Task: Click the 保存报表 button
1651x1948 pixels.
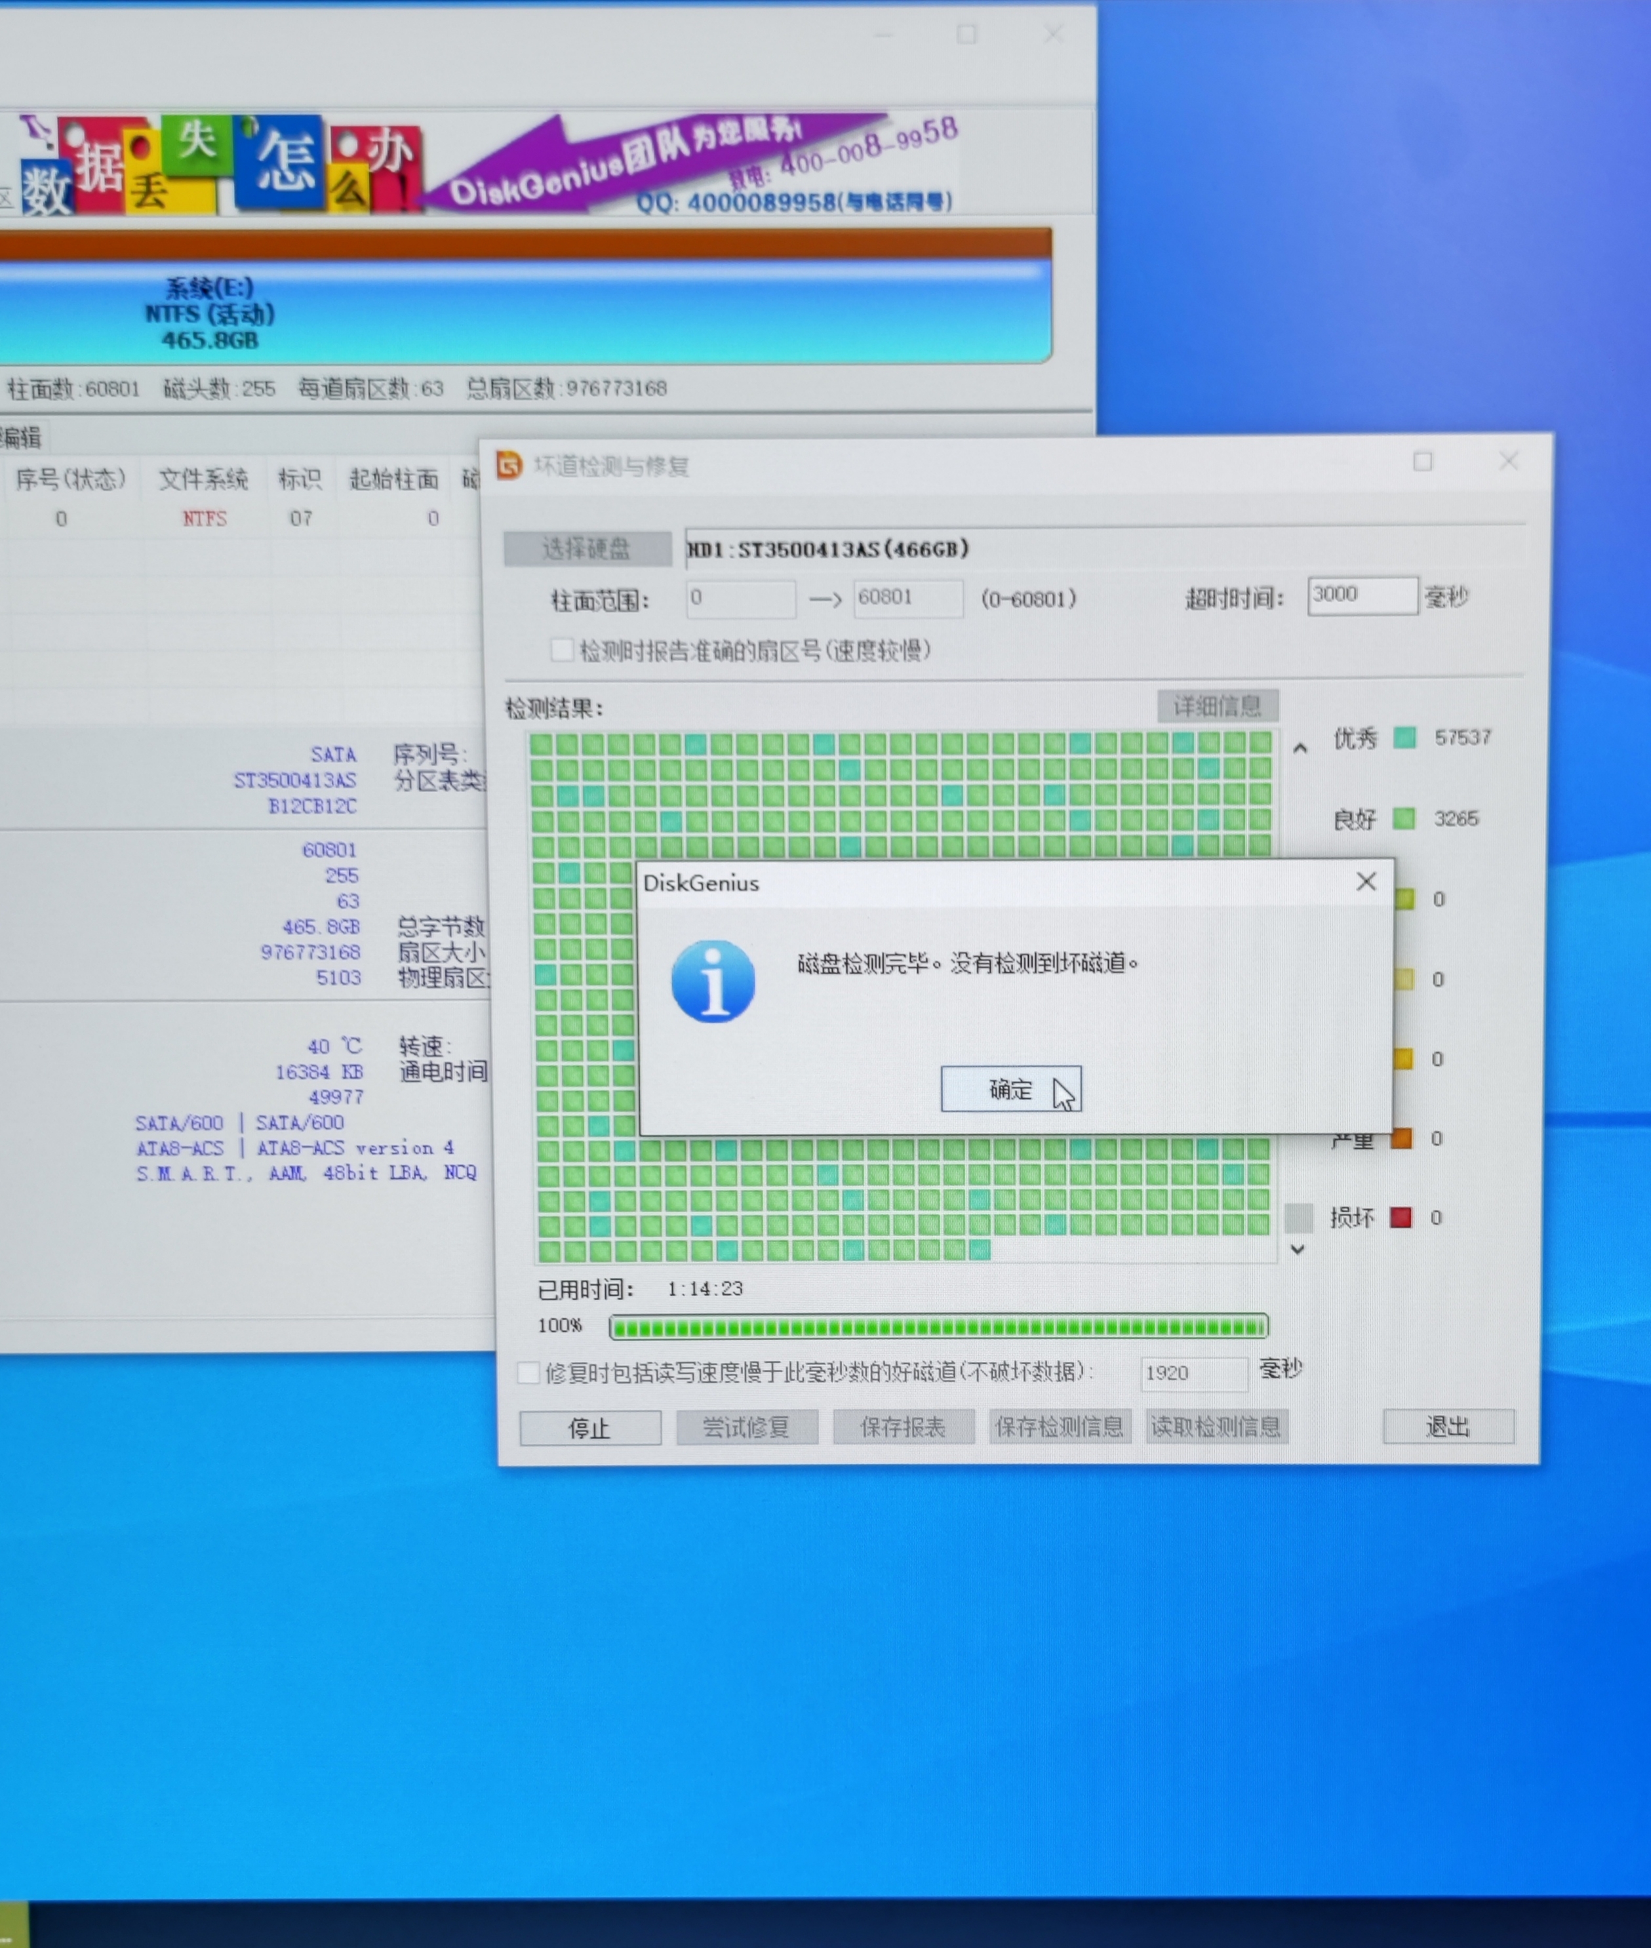Action: [903, 1427]
